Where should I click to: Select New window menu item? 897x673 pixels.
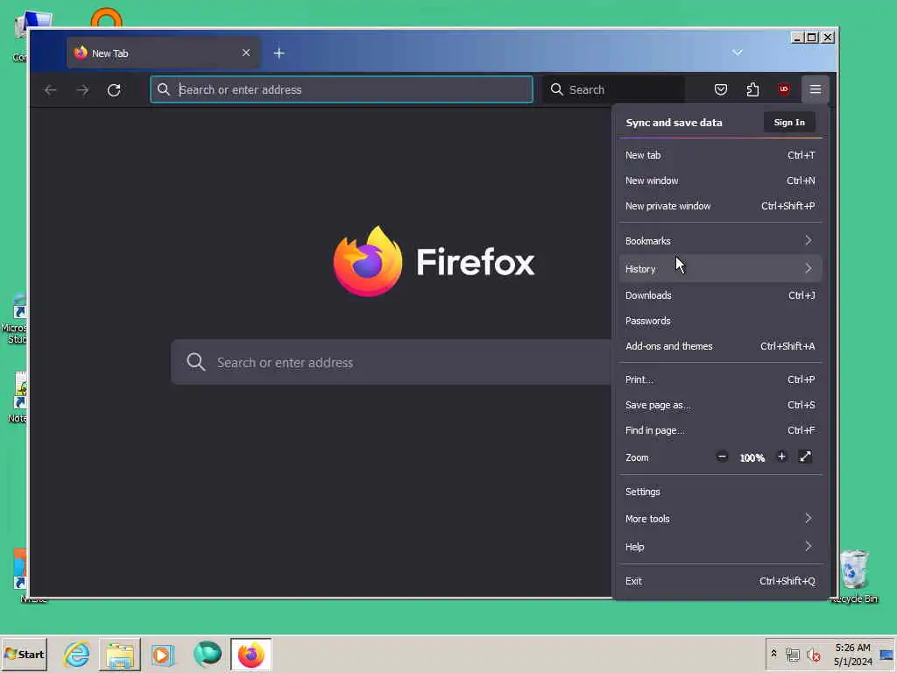click(720, 181)
